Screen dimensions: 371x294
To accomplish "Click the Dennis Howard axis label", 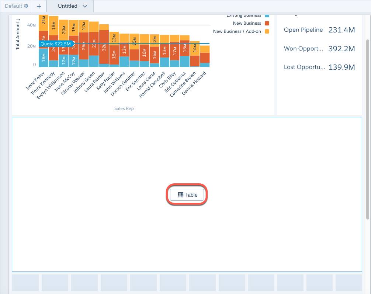I will tap(194, 83).
